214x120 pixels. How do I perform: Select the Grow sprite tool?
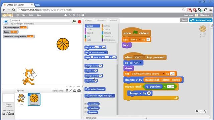point(74,15)
